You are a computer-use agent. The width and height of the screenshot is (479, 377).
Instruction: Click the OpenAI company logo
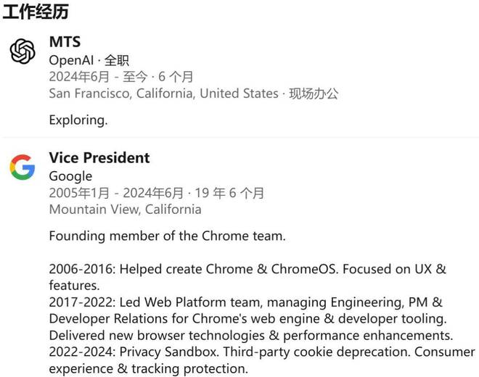click(22, 51)
